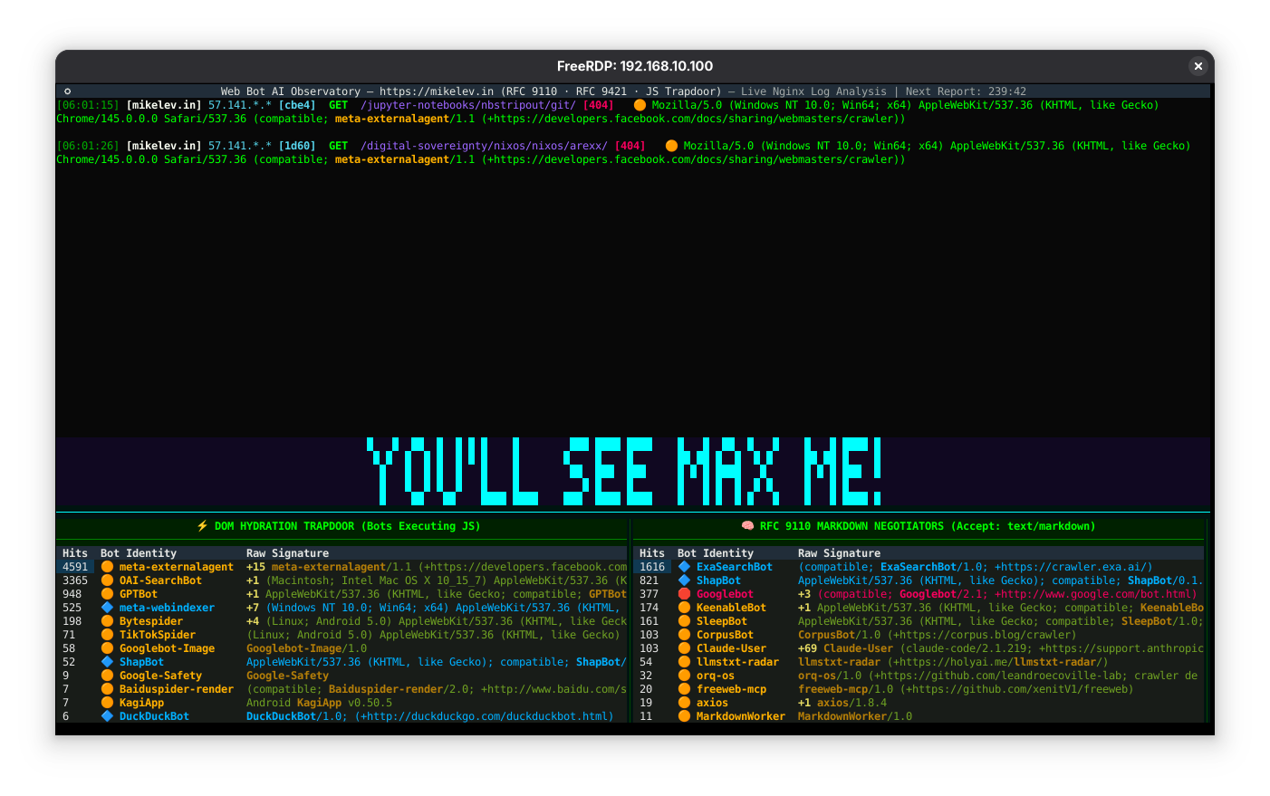This screenshot has width=1270, height=796.
Task: Click the 821 hits value
Action: click(x=649, y=580)
